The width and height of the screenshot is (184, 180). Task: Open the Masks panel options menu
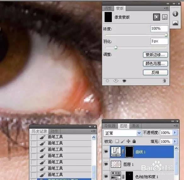click(166, 8)
